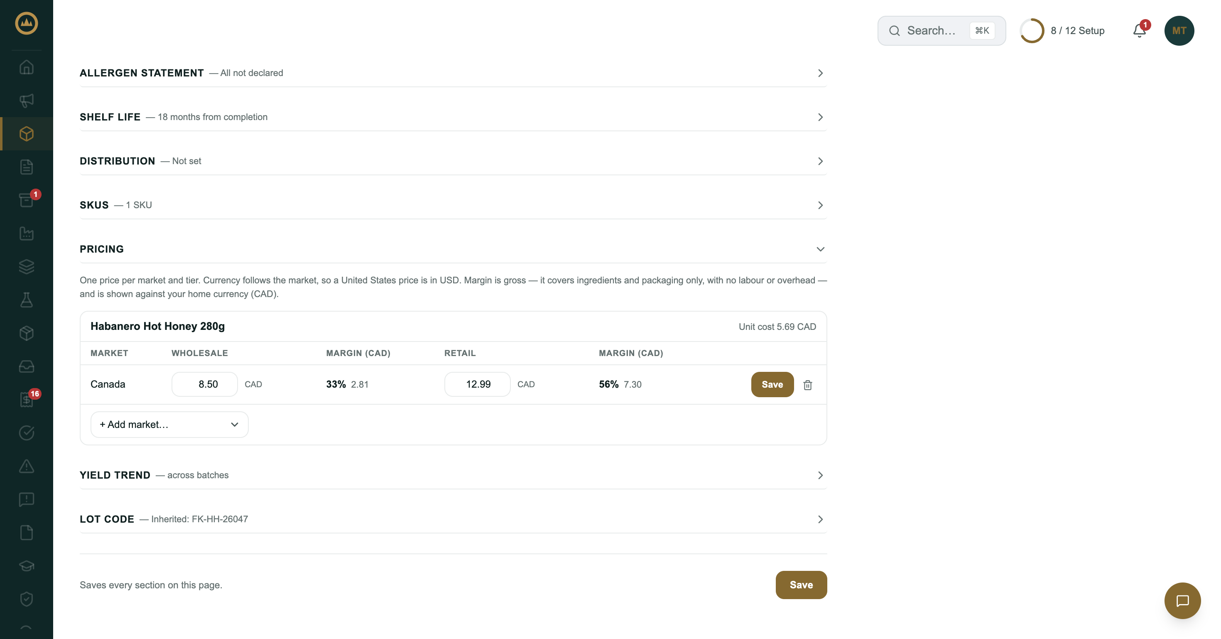Expand the Distribution section
Screen dimensions: 1221x639
pyautogui.click(x=453, y=161)
